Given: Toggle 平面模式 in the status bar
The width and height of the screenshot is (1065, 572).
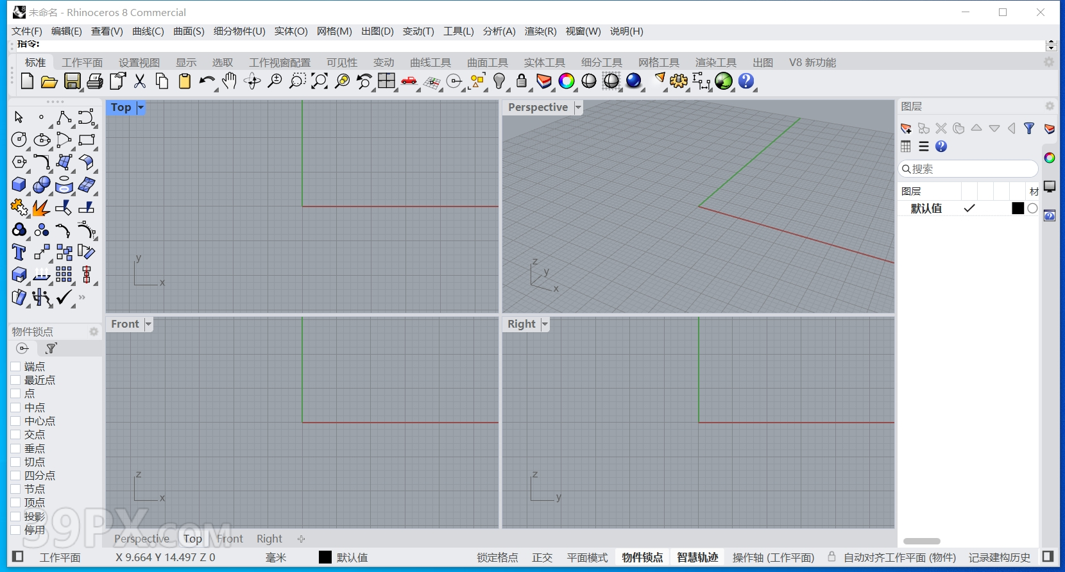Looking at the screenshot, I should click(587, 557).
